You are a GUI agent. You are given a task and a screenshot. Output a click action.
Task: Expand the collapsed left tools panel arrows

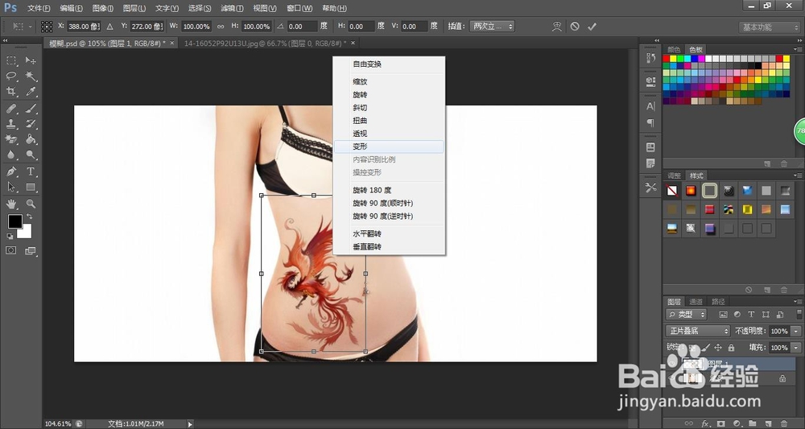(5, 40)
